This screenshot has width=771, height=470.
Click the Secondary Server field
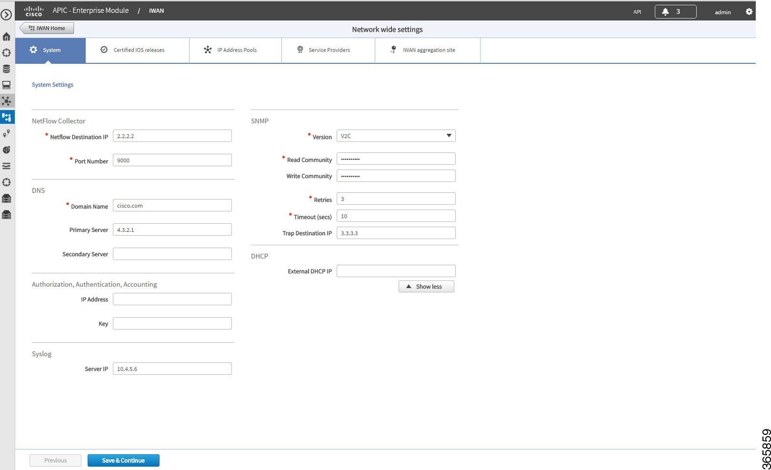(172, 254)
